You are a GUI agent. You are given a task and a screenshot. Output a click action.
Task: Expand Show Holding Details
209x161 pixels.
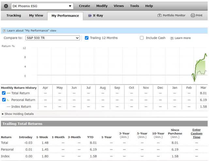point(18,114)
